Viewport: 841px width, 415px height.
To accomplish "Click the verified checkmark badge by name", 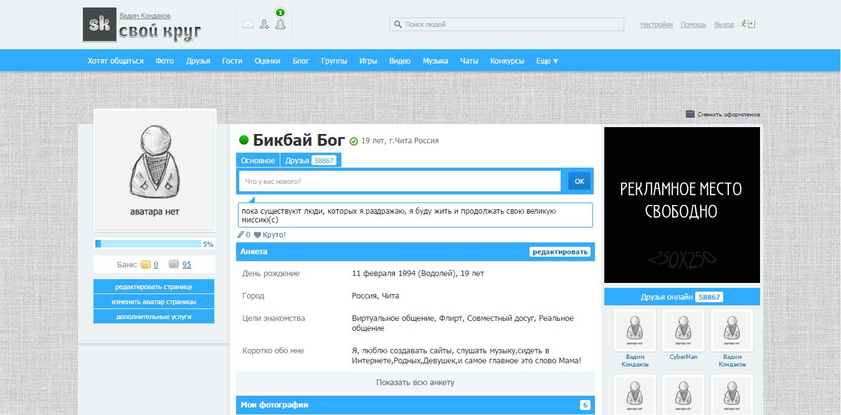I will [x=354, y=141].
